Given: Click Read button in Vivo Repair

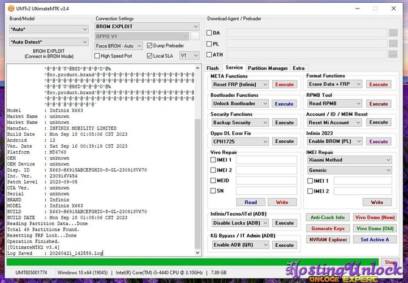Looking at the screenshot, I should click(251, 202).
